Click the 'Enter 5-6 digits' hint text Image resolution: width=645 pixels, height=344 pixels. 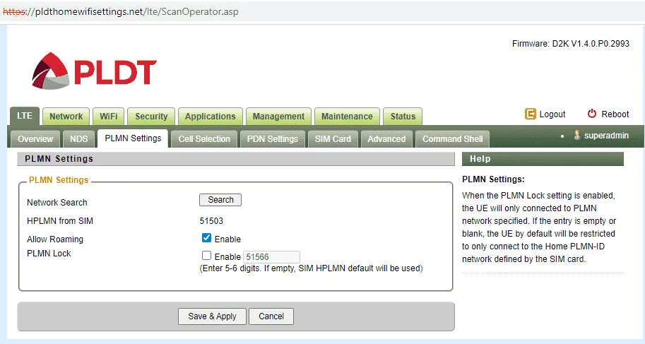pos(311,268)
